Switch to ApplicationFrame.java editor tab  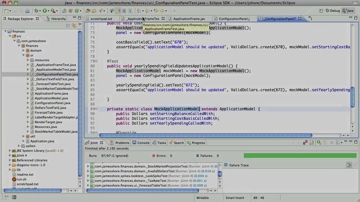coord(189,19)
